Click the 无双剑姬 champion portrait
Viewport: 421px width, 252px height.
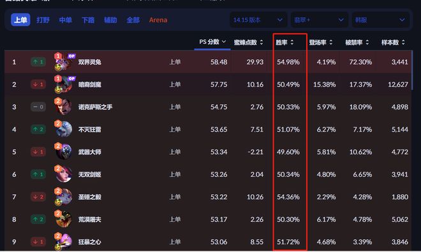coord(64,174)
